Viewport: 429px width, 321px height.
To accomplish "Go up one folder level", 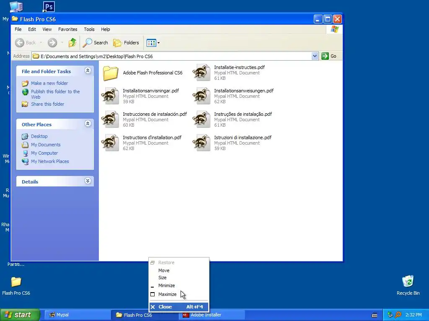I will 72,43.
